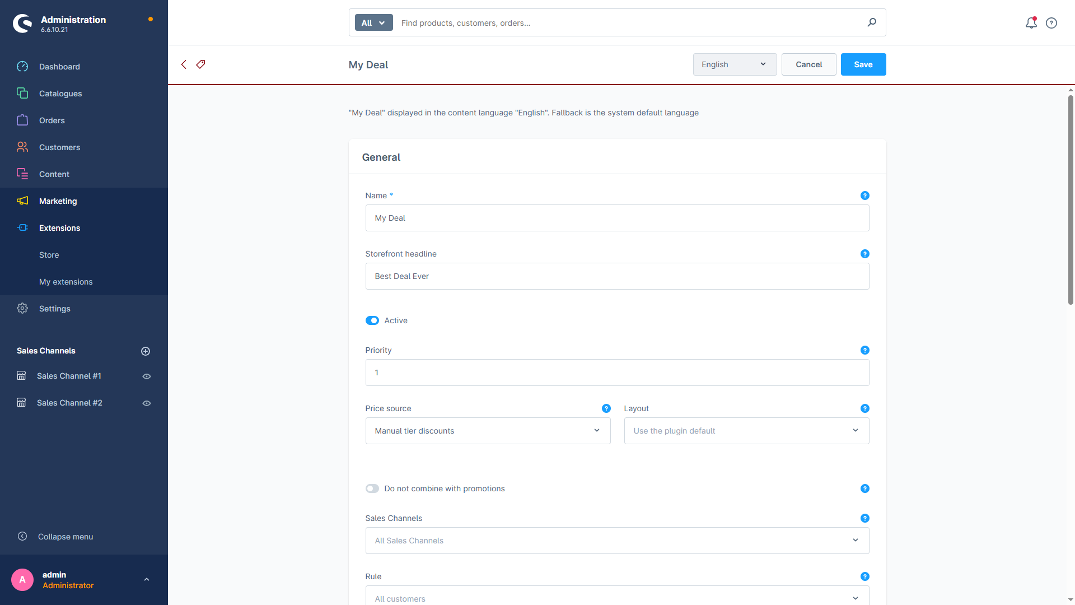Open Content menu item
Screen dimensions: 1075x605
point(84,174)
